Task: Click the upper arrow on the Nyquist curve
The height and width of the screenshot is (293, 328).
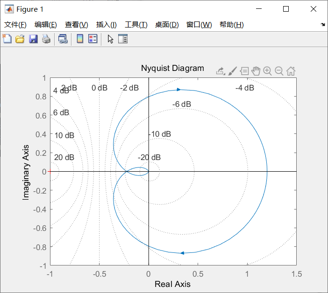Action: (x=178, y=90)
